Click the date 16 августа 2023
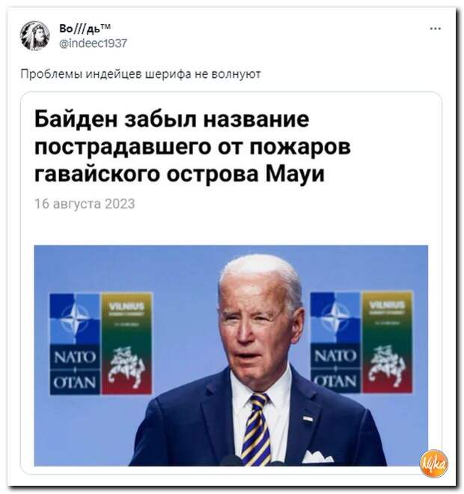The width and height of the screenshot is (464, 494). coord(85,204)
